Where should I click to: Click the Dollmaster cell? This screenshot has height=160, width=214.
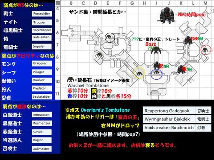42,149
